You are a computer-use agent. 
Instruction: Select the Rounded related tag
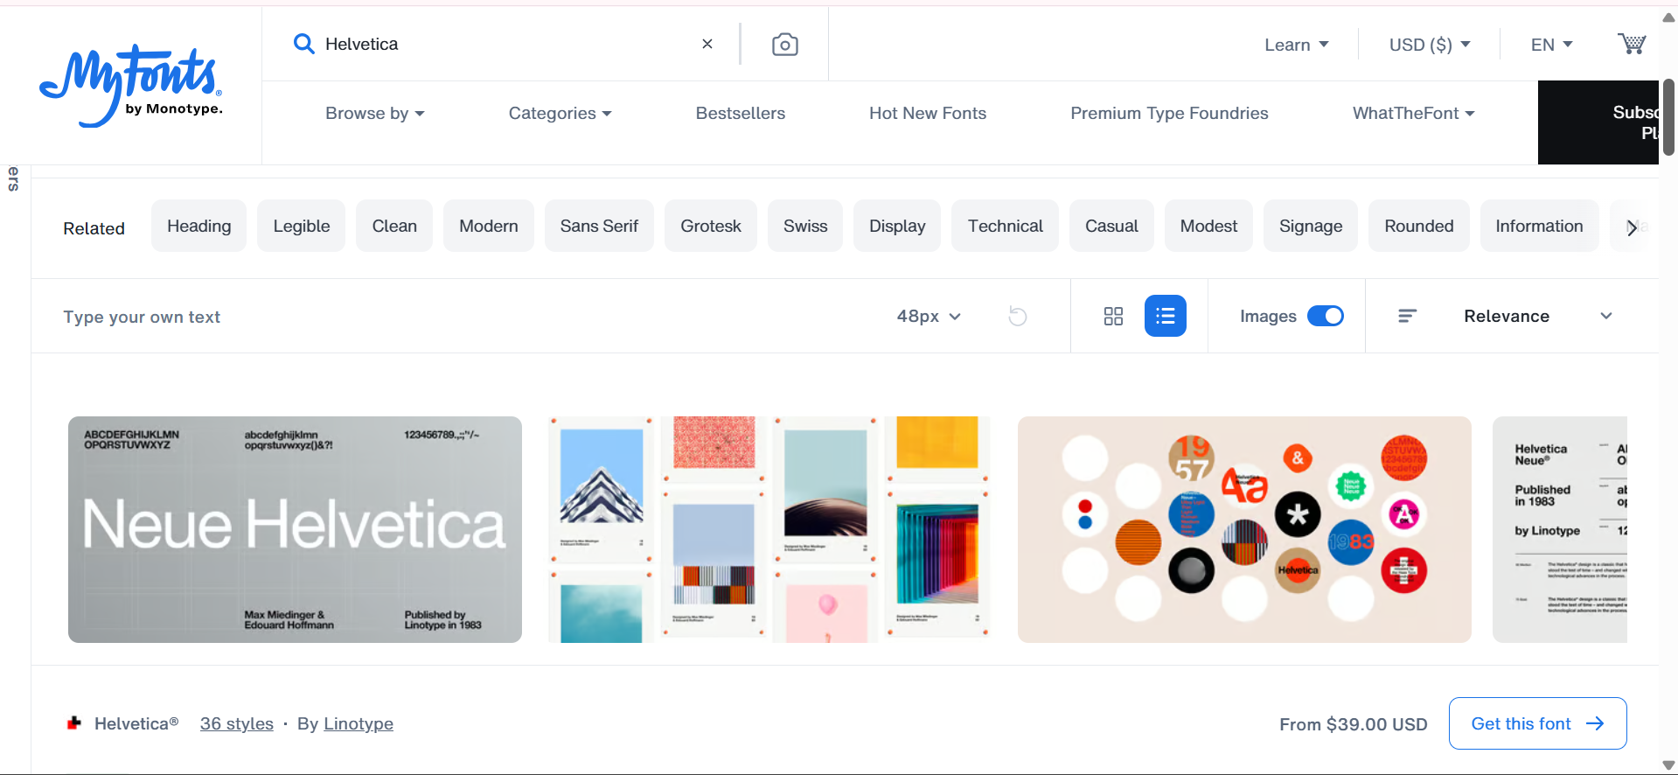tap(1419, 226)
